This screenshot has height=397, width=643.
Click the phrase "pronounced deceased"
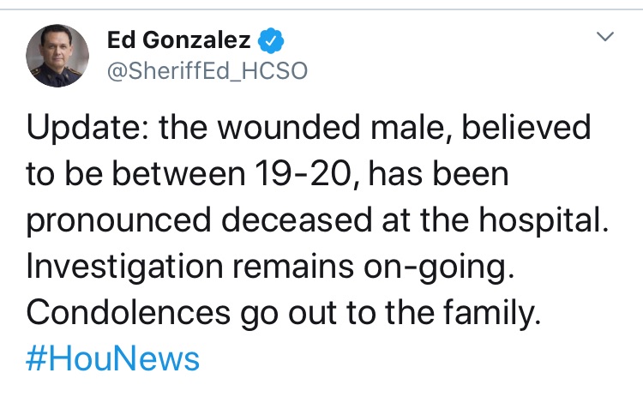[199, 220]
